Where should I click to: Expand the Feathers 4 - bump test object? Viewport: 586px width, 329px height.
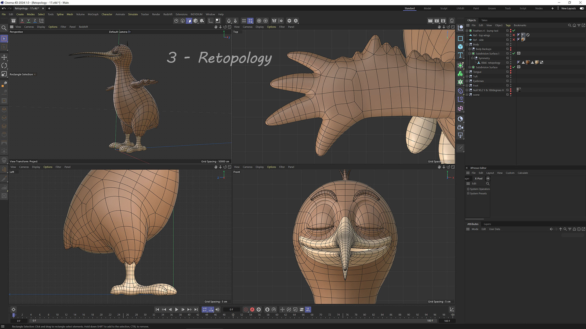pyautogui.click(x=467, y=31)
